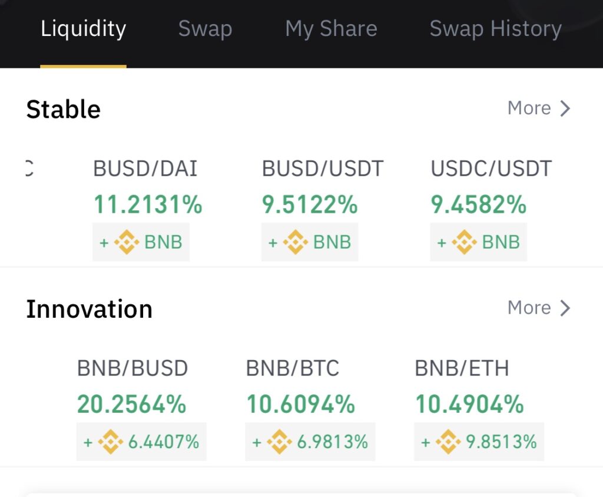
Task: Tap the BNB/ETH pool at 10.4904%
Action: (479, 409)
